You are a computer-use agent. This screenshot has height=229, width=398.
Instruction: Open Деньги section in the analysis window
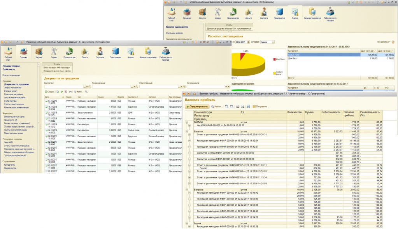click(x=249, y=14)
